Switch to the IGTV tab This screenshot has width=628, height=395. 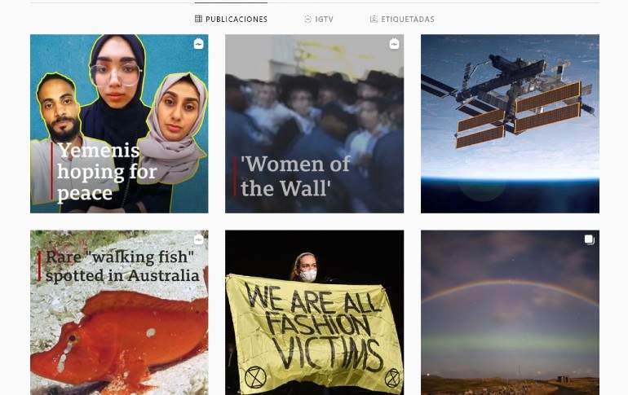[x=319, y=19]
